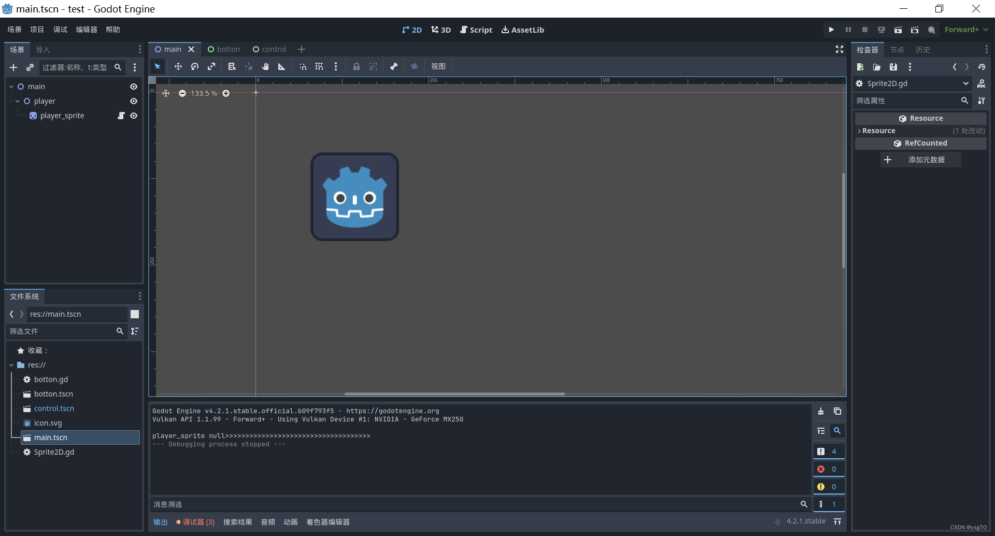Run the project with Play button
This screenshot has height=536, width=995.
tap(831, 30)
